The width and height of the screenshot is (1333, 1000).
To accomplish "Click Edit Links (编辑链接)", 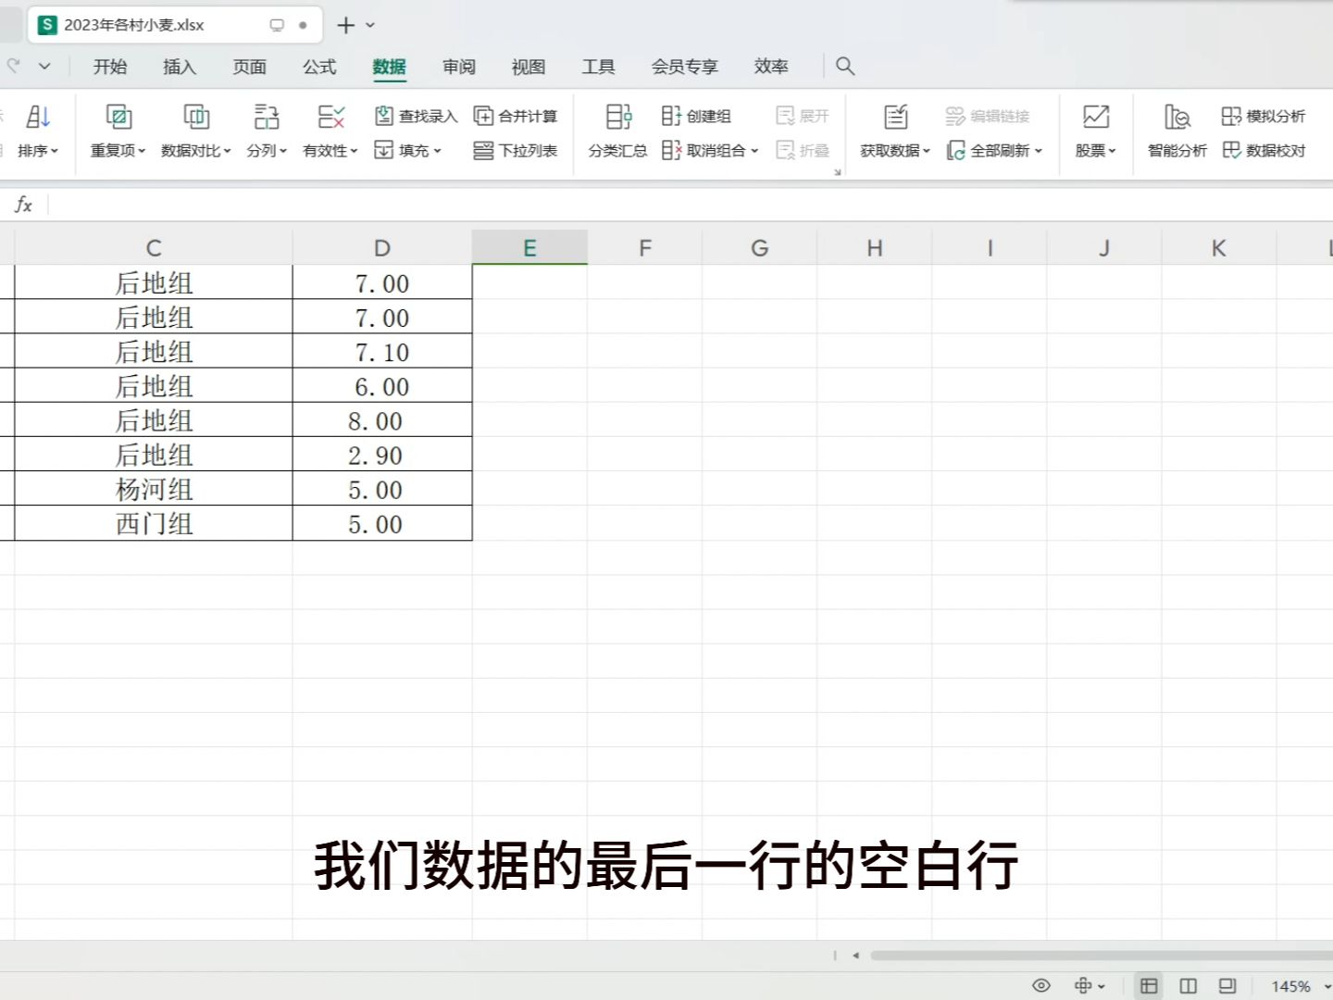I will click(988, 116).
